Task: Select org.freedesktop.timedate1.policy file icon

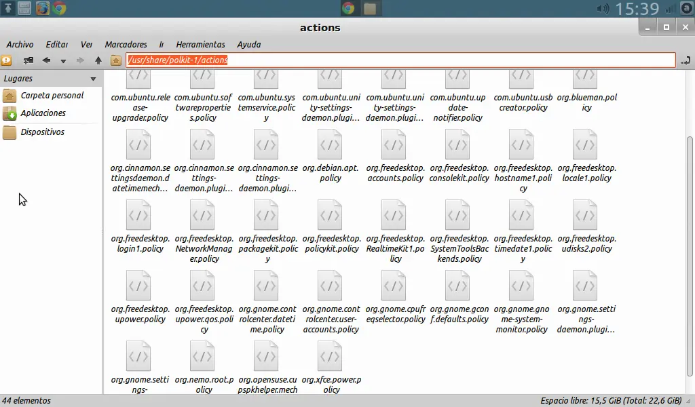Action: tap(521, 215)
